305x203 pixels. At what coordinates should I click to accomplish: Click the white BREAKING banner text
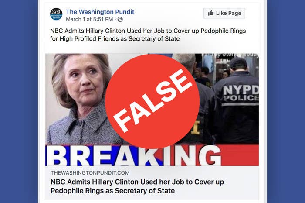[134, 155]
